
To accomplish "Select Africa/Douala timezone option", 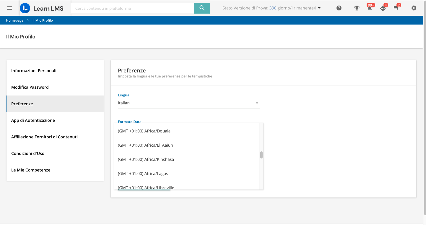I will tap(144, 131).
